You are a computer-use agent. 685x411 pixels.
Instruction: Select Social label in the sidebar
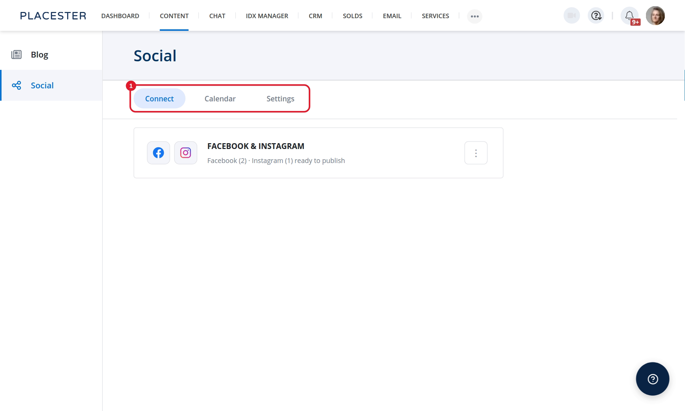(42, 85)
